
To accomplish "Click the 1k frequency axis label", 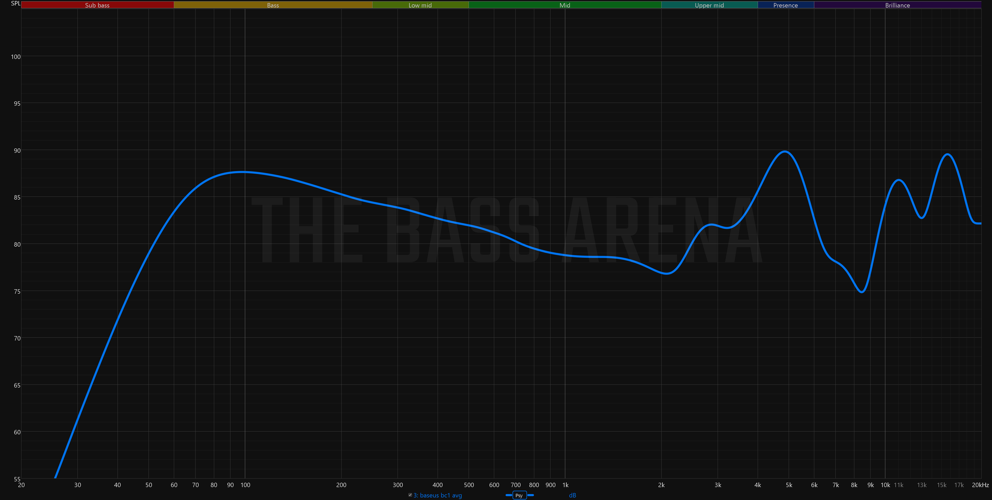I will coord(566,485).
